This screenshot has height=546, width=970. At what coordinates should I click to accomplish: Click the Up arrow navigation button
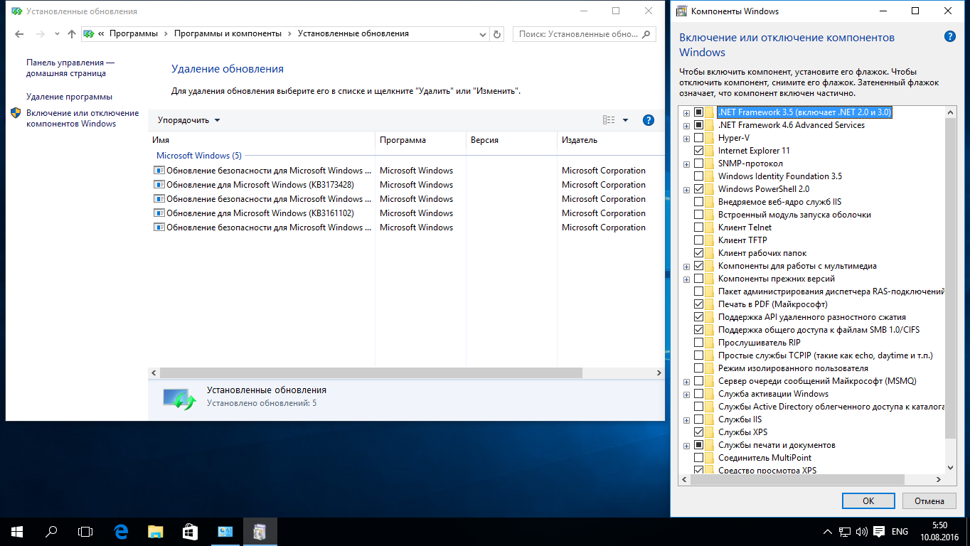[x=71, y=34]
